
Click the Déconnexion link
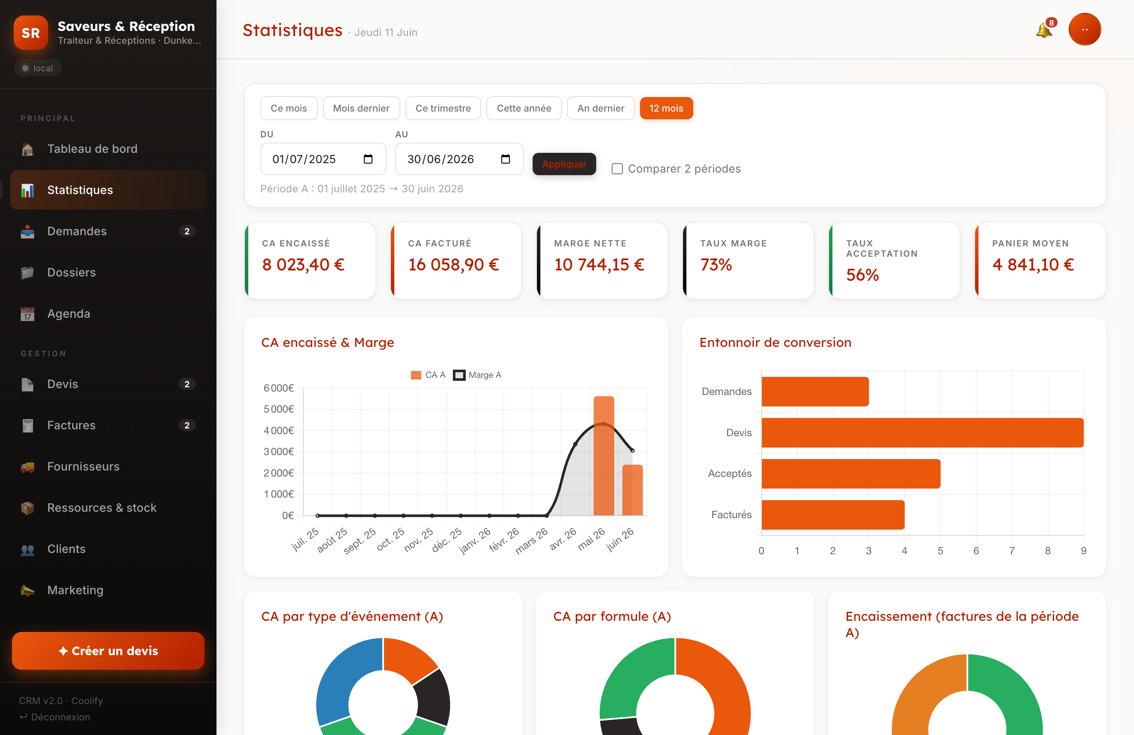[55, 717]
